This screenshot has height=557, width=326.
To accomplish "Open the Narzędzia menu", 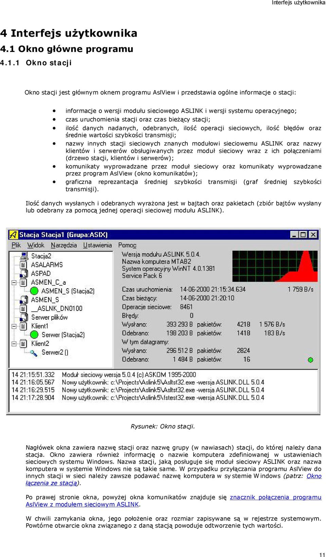I will (64, 245).
